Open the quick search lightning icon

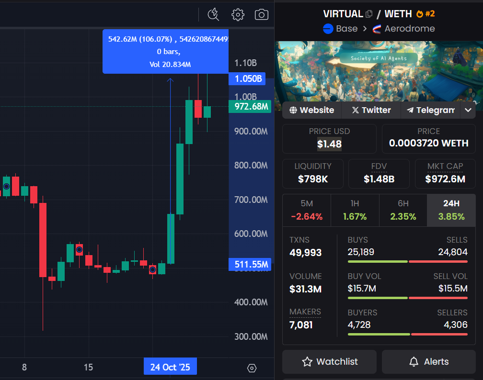(x=213, y=14)
